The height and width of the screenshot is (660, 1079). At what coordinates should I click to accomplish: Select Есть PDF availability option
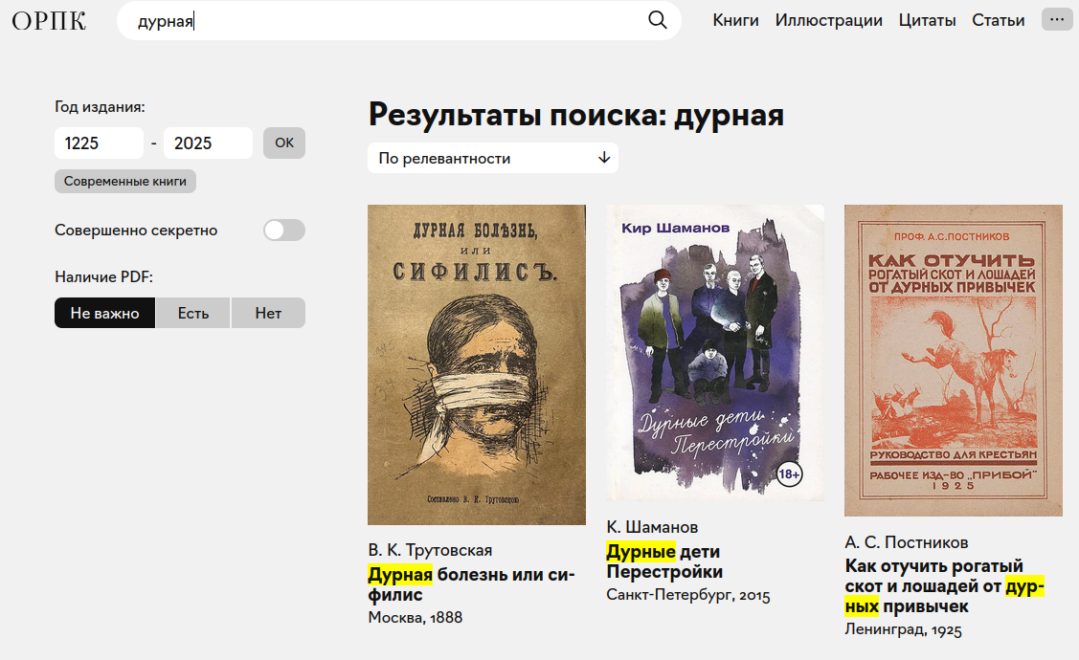(x=192, y=313)
